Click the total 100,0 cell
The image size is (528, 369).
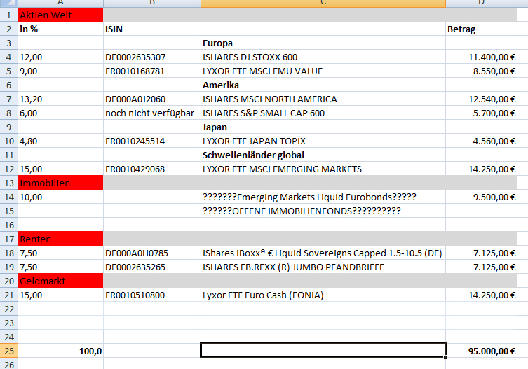coord(60,351)
